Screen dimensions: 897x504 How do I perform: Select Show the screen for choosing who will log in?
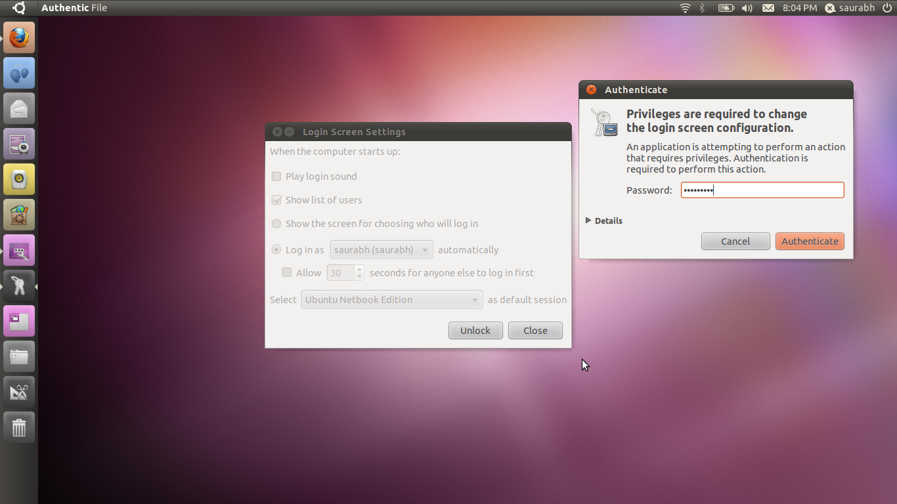[276, 223]
